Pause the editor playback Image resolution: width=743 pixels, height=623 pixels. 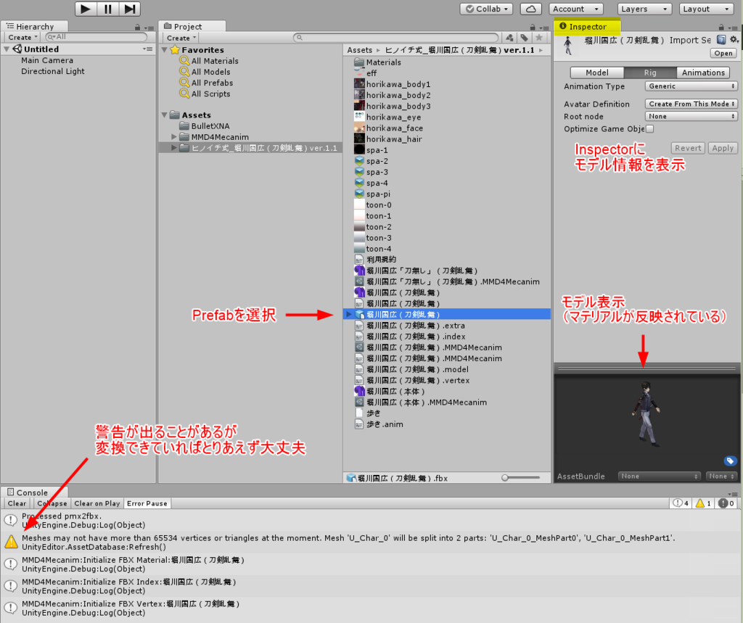(107, 9)
